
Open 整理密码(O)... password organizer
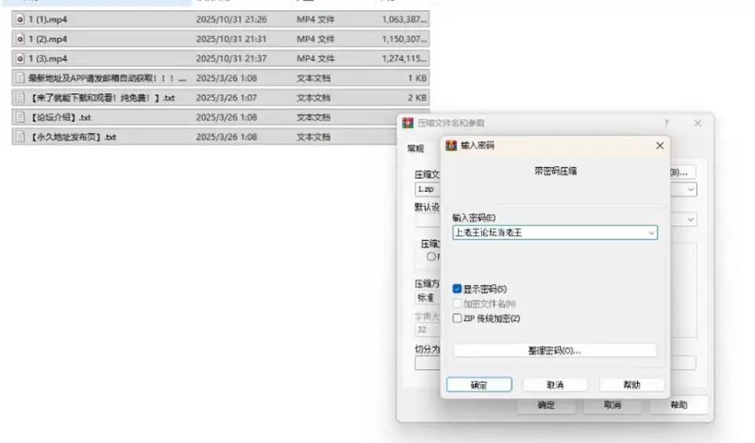pyautogui.click(x=554, y=351)
